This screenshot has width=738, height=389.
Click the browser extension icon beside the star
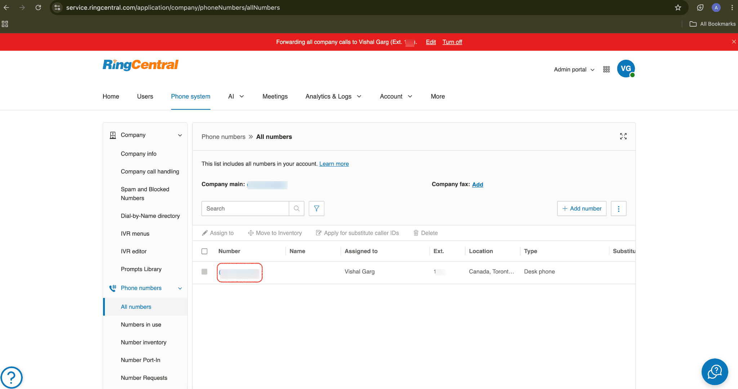pos(700,8)
